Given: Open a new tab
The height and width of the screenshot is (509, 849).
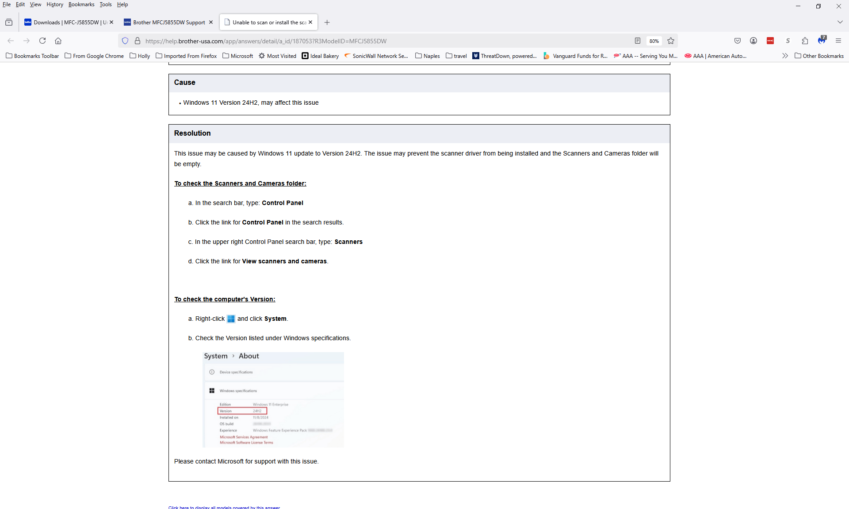Looking at the screenshot, I should pos(327,22).
